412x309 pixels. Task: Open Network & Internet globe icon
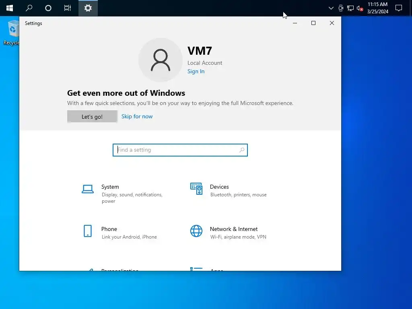196,231
